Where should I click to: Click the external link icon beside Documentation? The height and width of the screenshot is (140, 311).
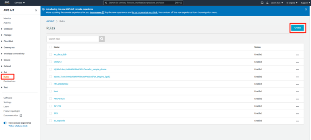point(21,116)
